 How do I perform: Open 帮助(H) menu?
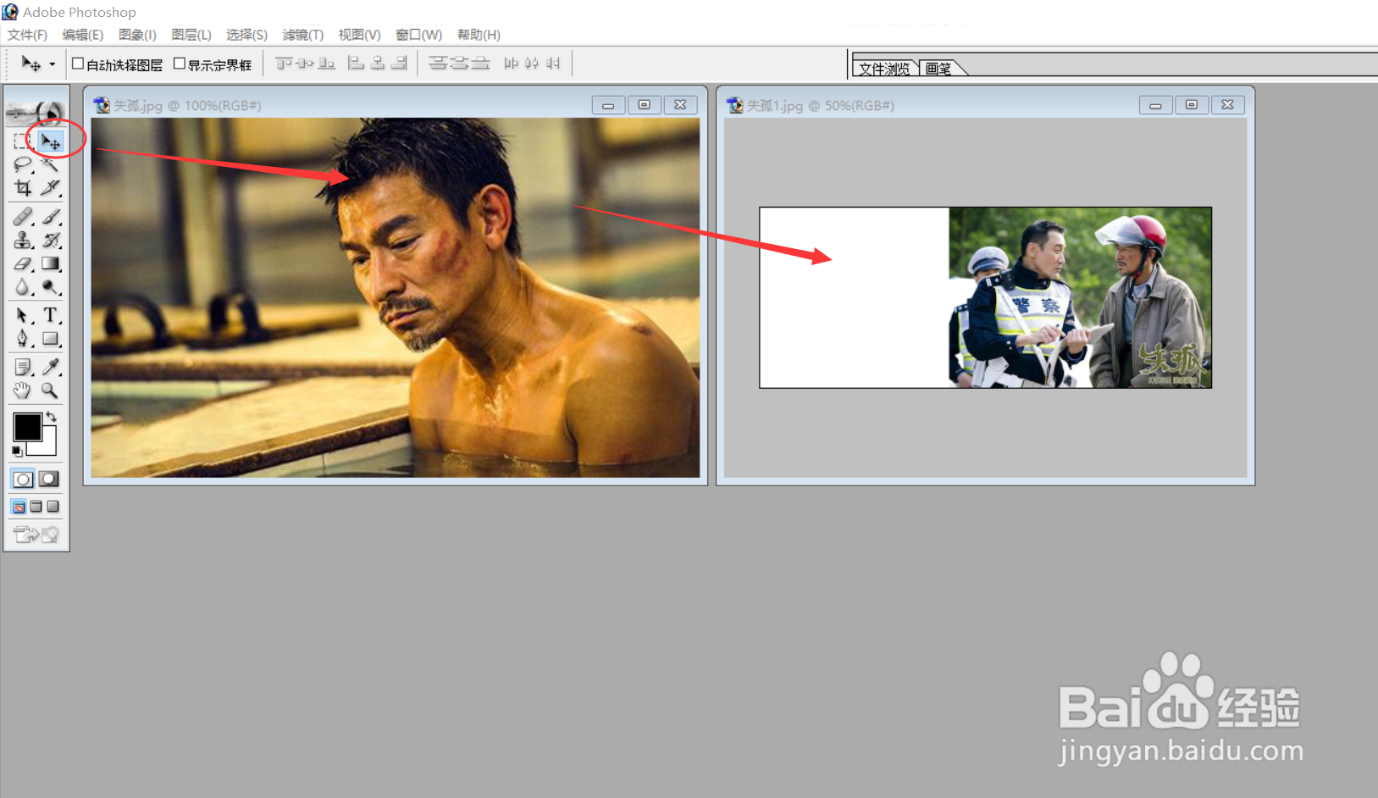pos(479,35)
